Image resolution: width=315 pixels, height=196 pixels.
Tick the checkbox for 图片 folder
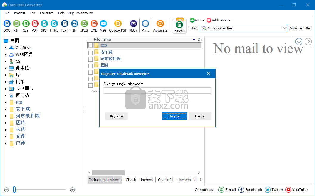click(90, 66)
